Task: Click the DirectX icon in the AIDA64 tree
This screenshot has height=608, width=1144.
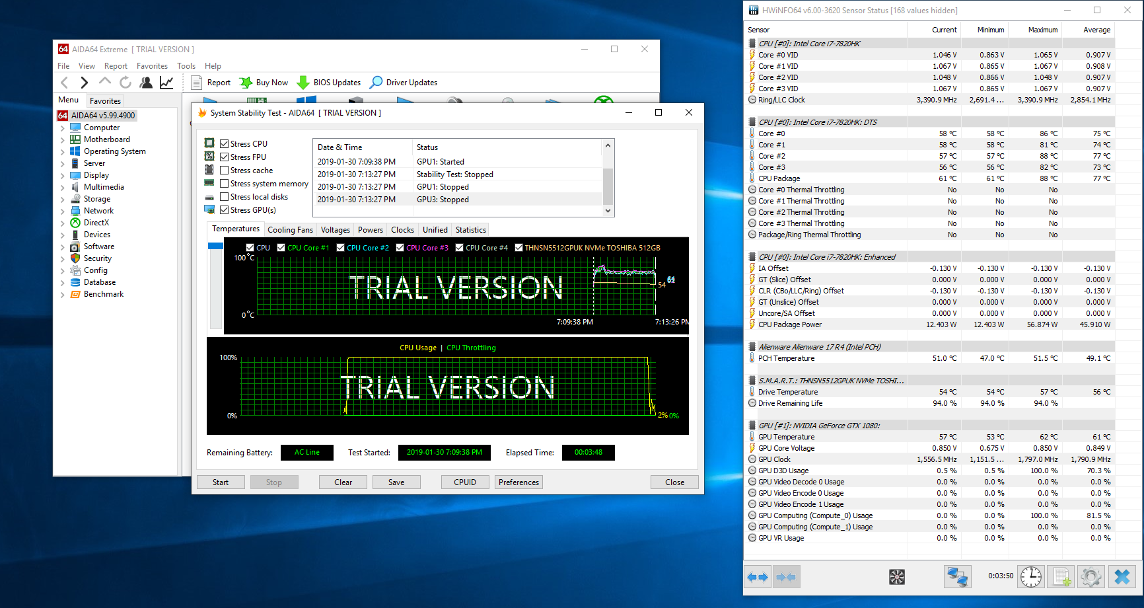Action: (x=75, y=223)
